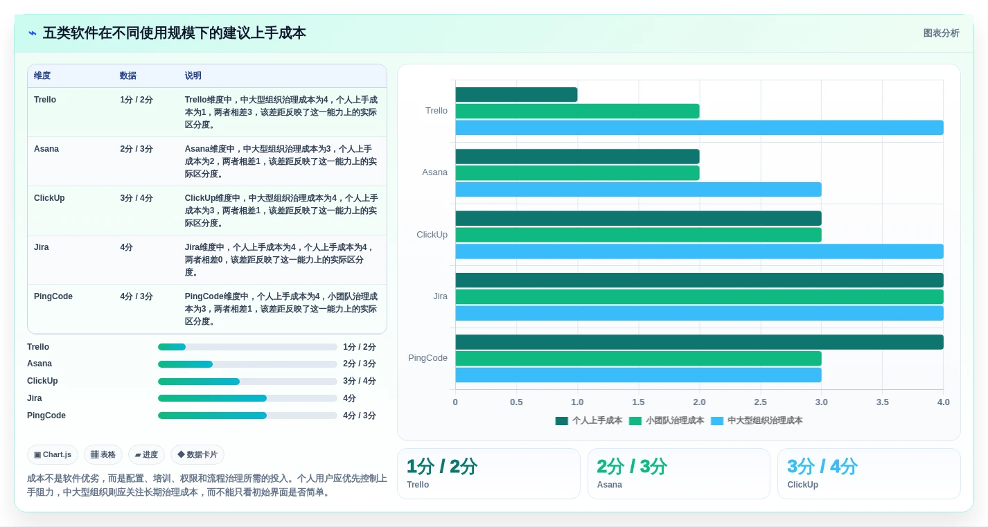The image size is (988, 527).
Task: Select the 数据卡片 tag chip
Action: (x=197, y=455)
